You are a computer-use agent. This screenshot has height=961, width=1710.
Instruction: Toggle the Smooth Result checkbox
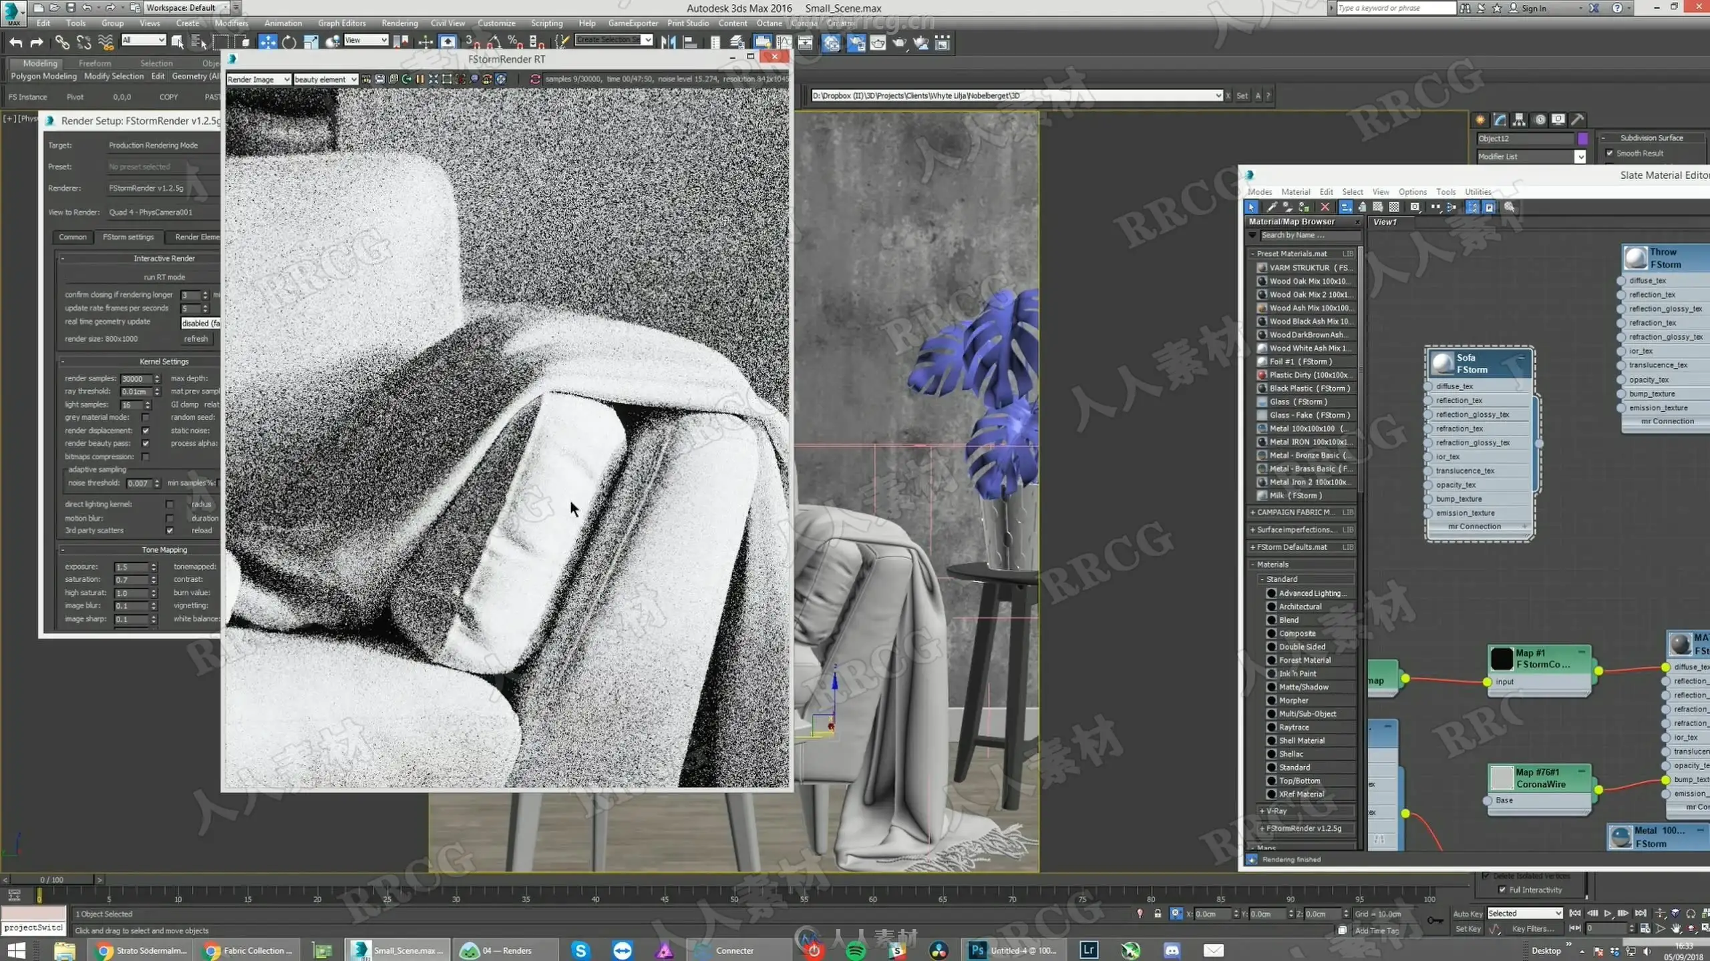point(1610,153)
